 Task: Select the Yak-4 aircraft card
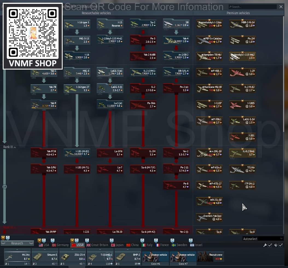coord(176,40)
